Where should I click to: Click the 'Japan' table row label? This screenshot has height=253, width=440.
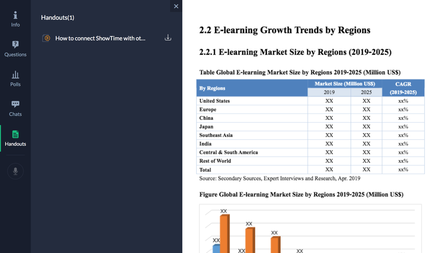(x=206, y=127)
